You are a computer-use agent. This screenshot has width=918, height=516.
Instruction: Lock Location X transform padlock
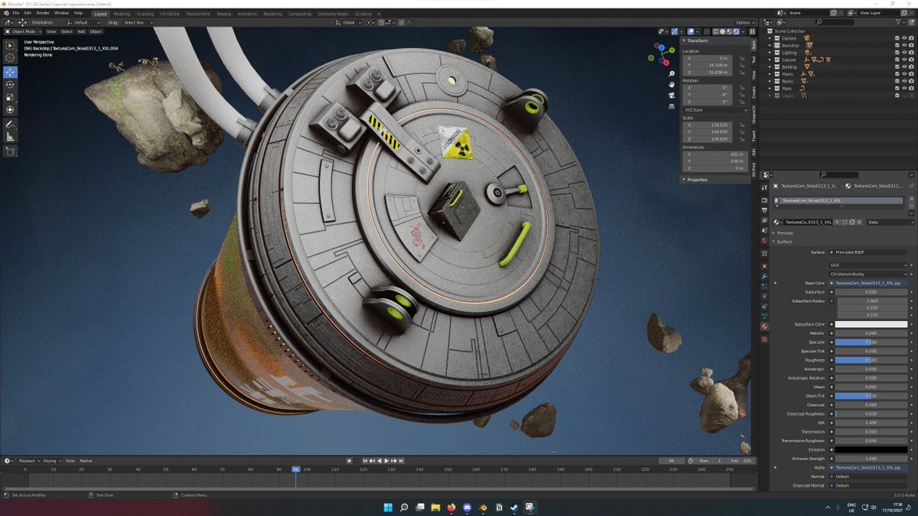click(x=741, y=58)
